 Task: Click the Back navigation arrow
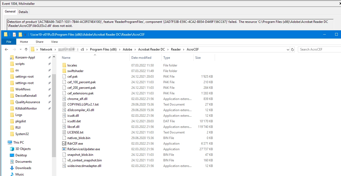pos(6,49)
